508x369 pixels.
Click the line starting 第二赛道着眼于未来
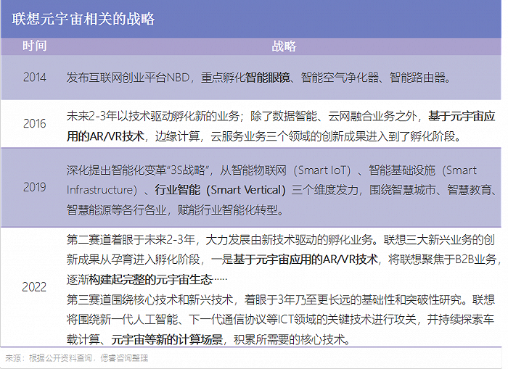coord(281,240)
